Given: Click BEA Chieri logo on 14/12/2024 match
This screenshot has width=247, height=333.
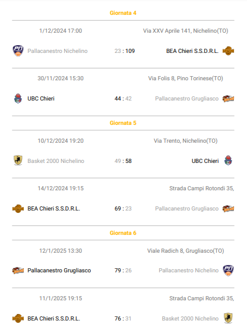Looking at the screenshot, I should pyautogui.click(x=18, y=209).
